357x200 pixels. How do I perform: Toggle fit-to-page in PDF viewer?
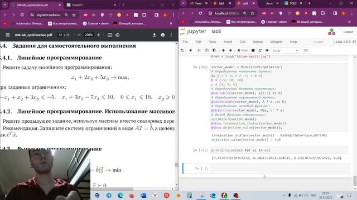pyautogui.click(x=110, y=35)
